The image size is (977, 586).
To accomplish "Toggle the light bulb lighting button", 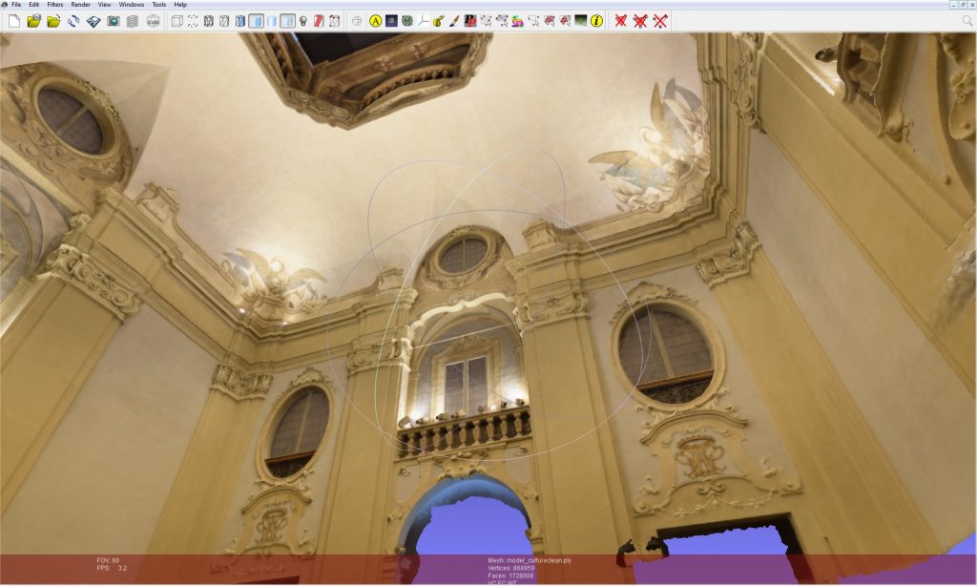I will click(x=303, y=20).
